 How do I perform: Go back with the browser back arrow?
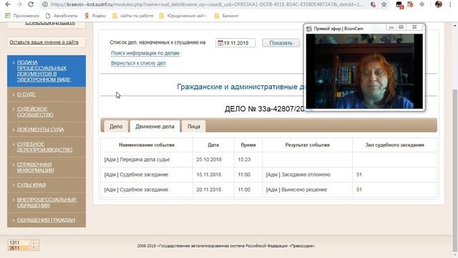(8, 4)
